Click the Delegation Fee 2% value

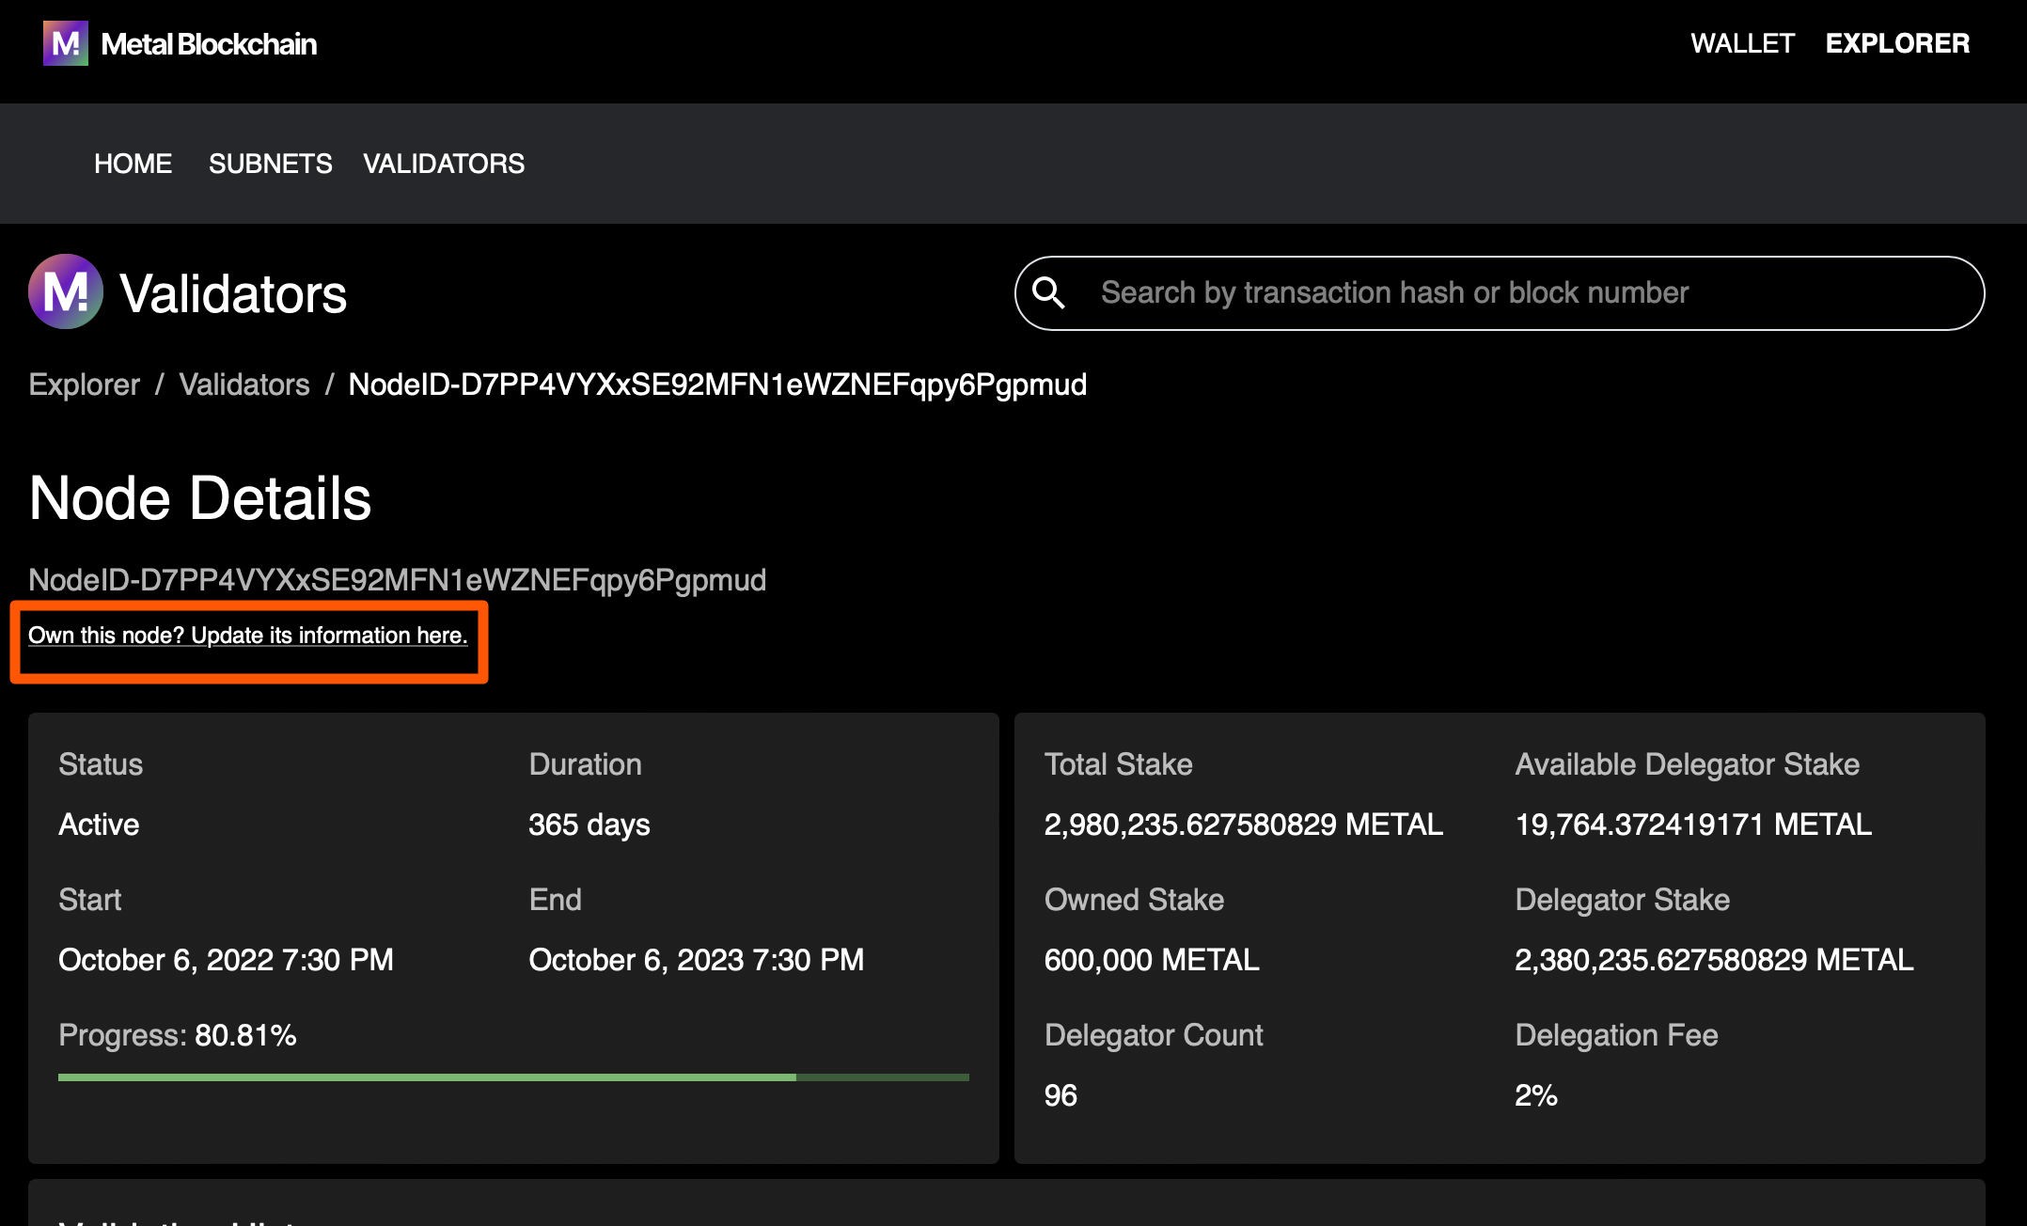pyautogui.click(x=1535, y=1095)
